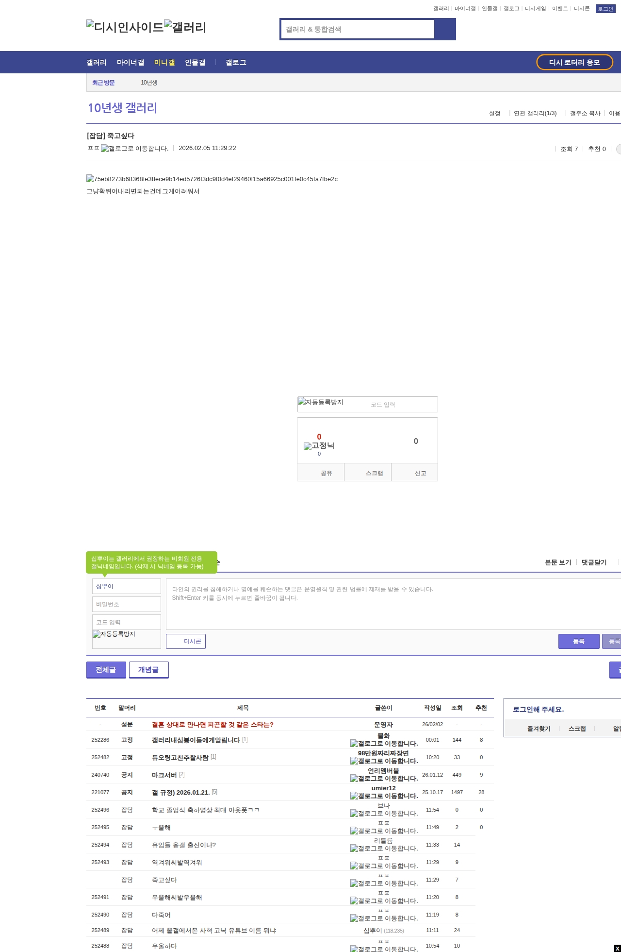Click the 디시 로터리 응모 button
The width and height of the screenshot is (621, 952).
click(x=574, y=62)
